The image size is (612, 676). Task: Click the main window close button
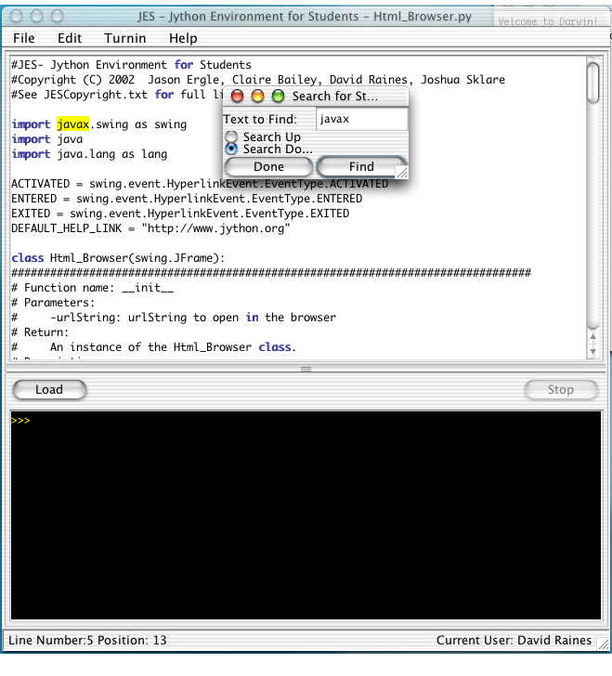(17, 17)
